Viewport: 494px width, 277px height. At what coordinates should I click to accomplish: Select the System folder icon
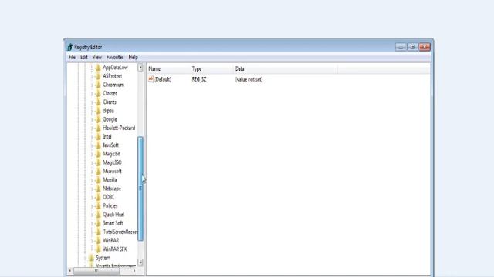coord(91,258)
